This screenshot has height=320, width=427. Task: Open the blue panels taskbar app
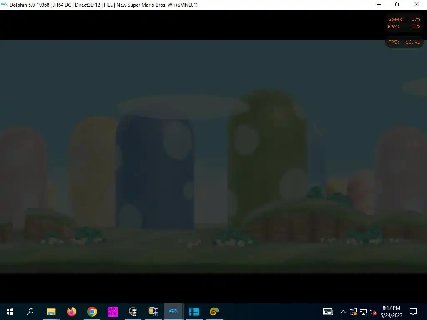194,312
